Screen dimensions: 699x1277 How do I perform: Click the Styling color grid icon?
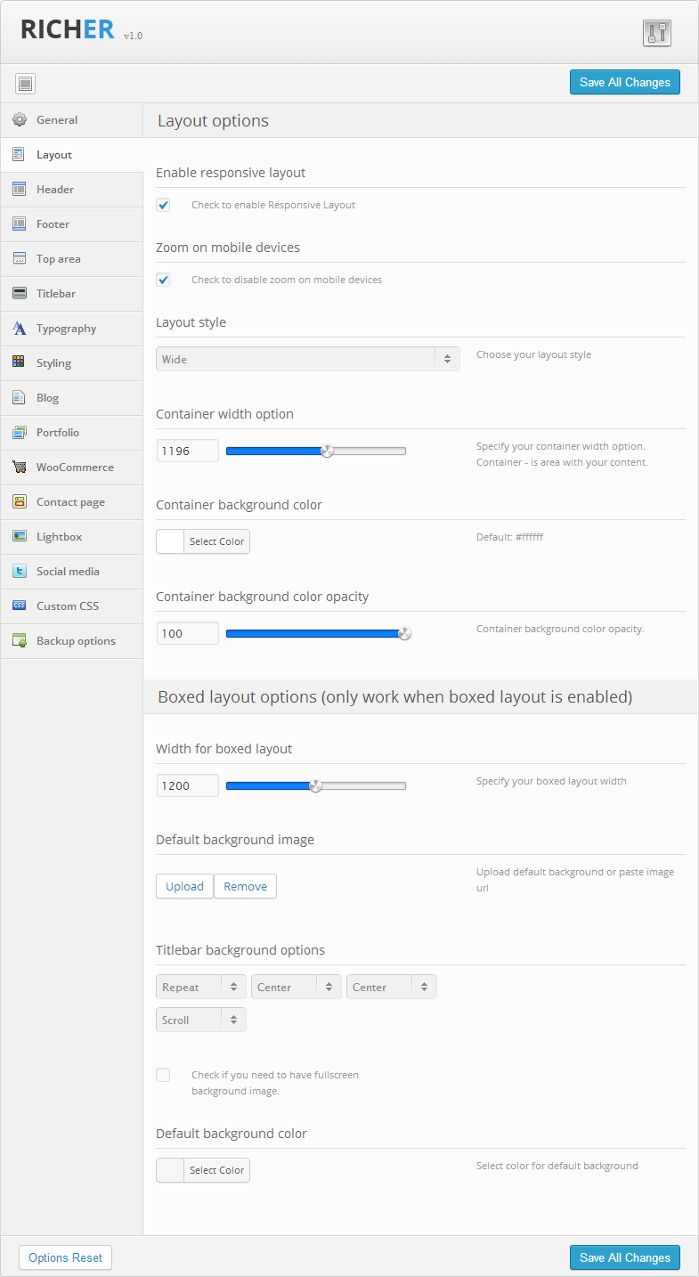pos(19,363)
